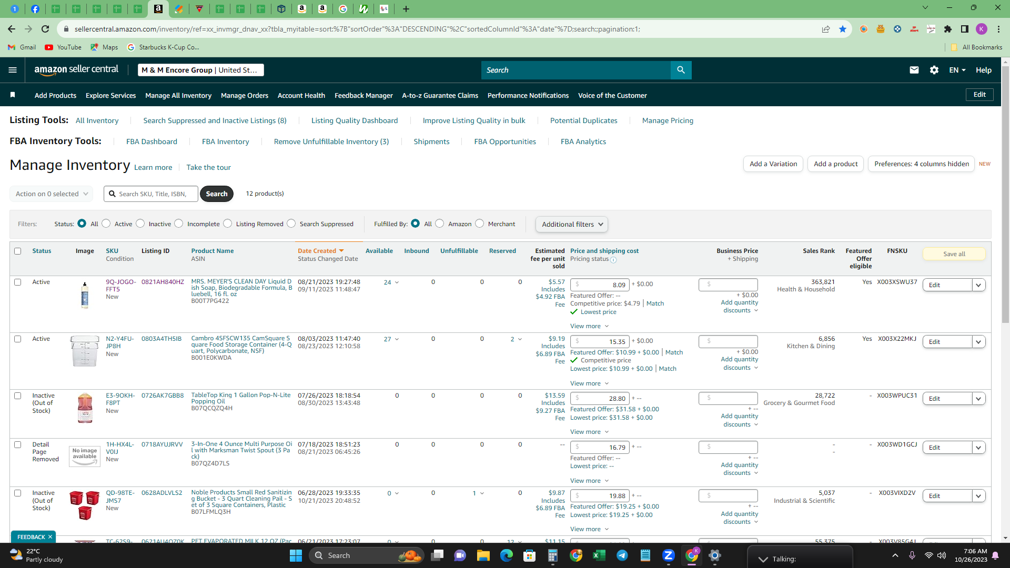Screen dimensions: 1010x568
Task: Open File Explorer from the taskbar
Action: pyautogui.click(x=483, y=555)
